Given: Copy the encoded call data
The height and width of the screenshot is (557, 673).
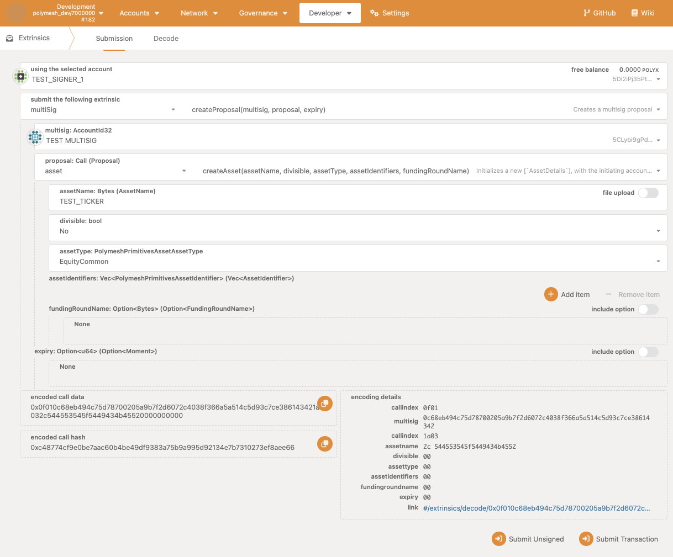Looking at the screenshot, I should tap(325, 404).
